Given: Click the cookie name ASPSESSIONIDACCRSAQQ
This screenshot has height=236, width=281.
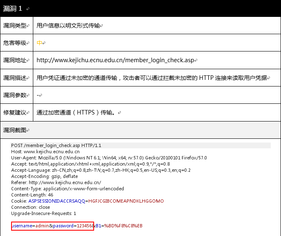Looking at the screenshot, I should pyautogui.click(x=57, y=201).
